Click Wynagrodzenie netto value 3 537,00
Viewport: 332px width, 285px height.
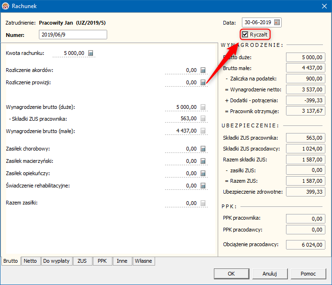click(305, 89)
